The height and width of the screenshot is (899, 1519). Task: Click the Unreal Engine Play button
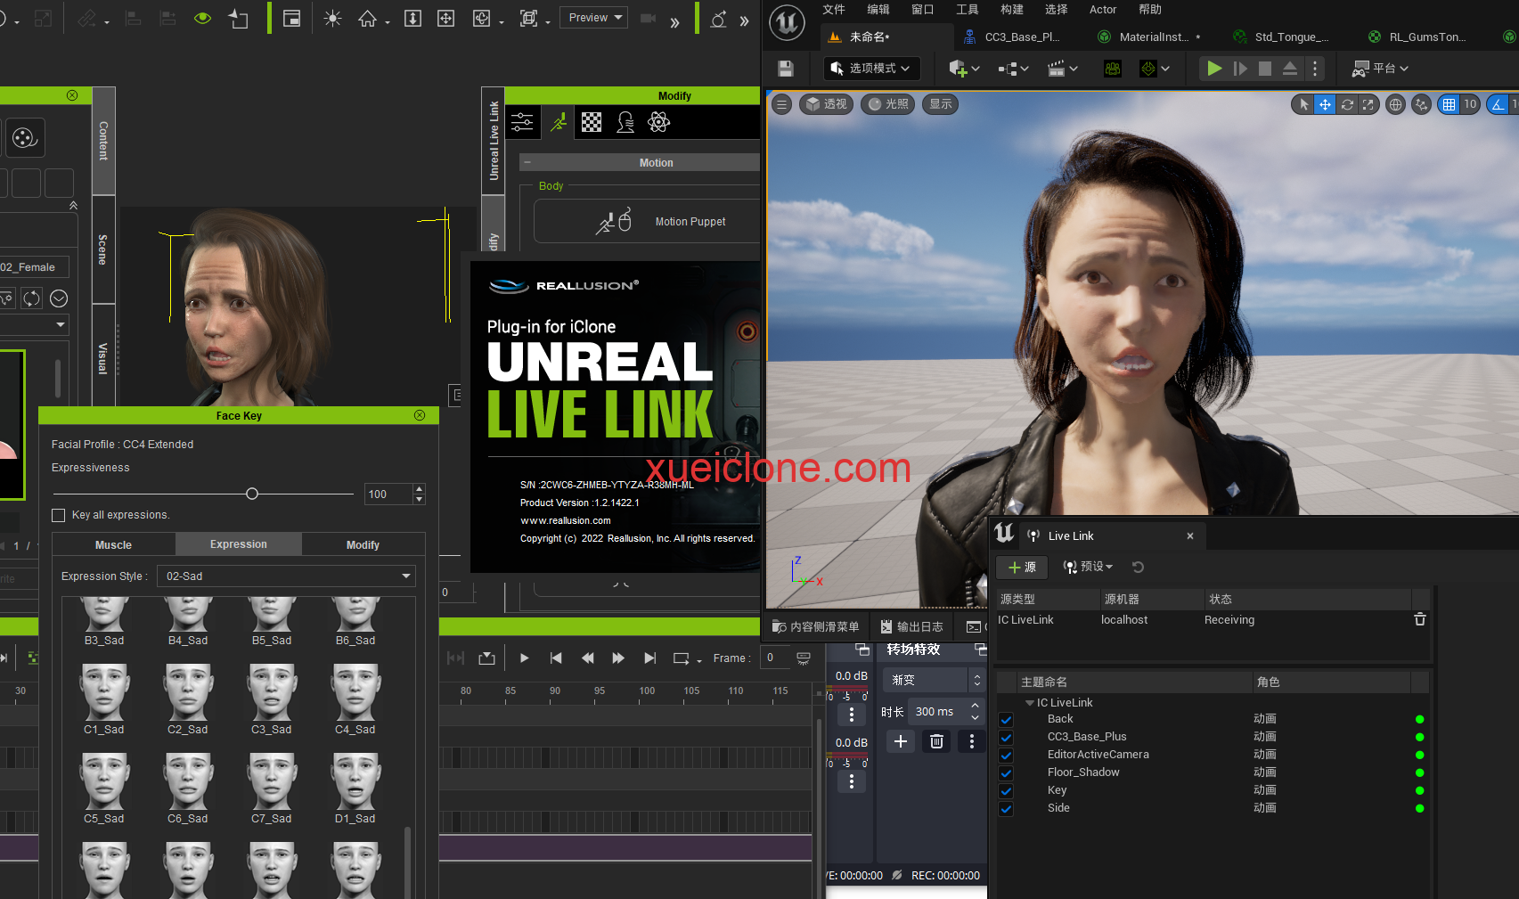1213,69
